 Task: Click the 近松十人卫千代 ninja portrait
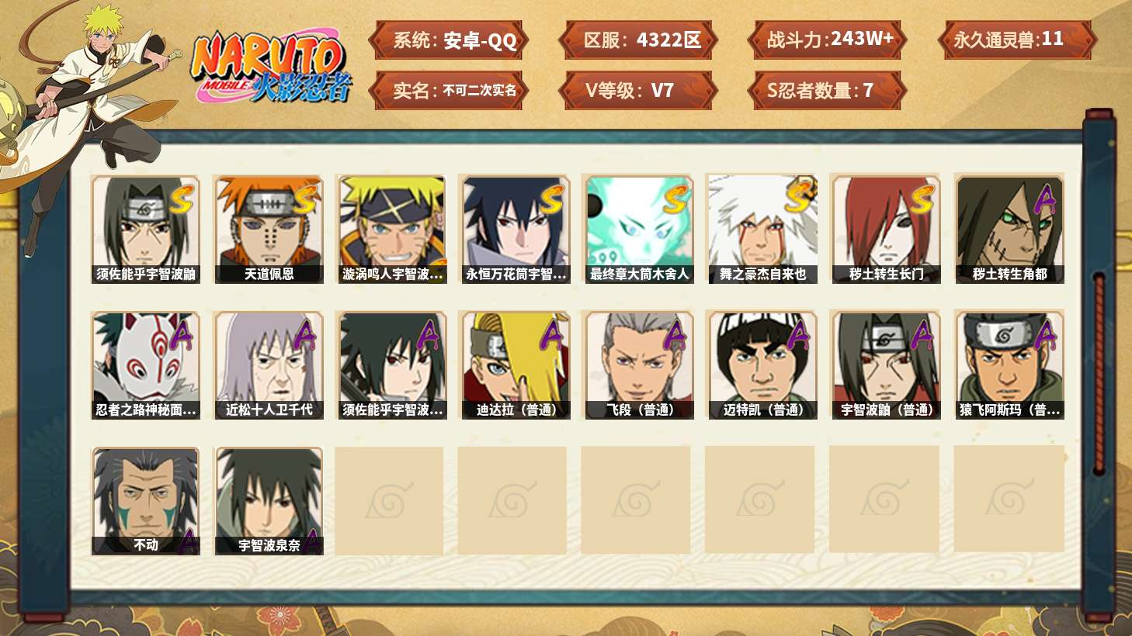click(x=269, y=365)
